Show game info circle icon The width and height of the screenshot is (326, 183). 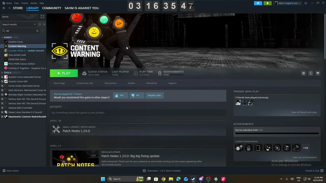311,73
